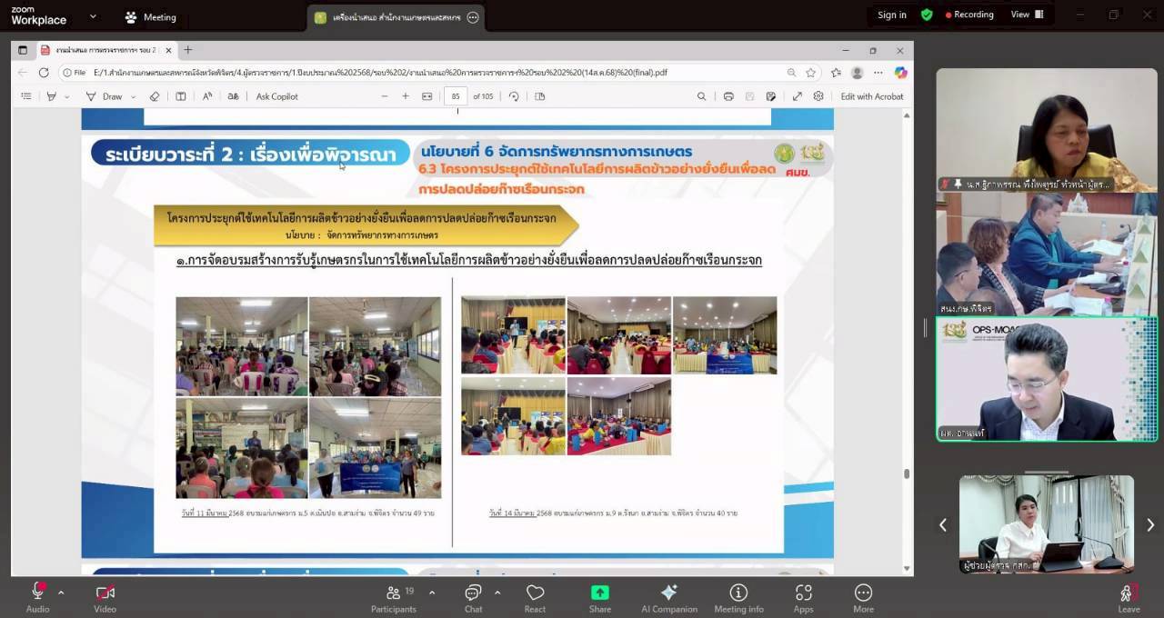Activate Read aloud in the PDF toolbar
This screenshot has width=1164, height=618.
pyautogui.click(x=206, y=96)
